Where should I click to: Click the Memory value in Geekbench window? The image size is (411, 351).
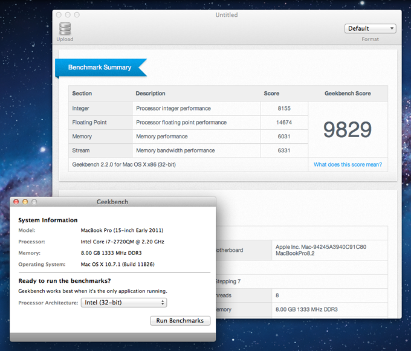click(x=111, y=253)
